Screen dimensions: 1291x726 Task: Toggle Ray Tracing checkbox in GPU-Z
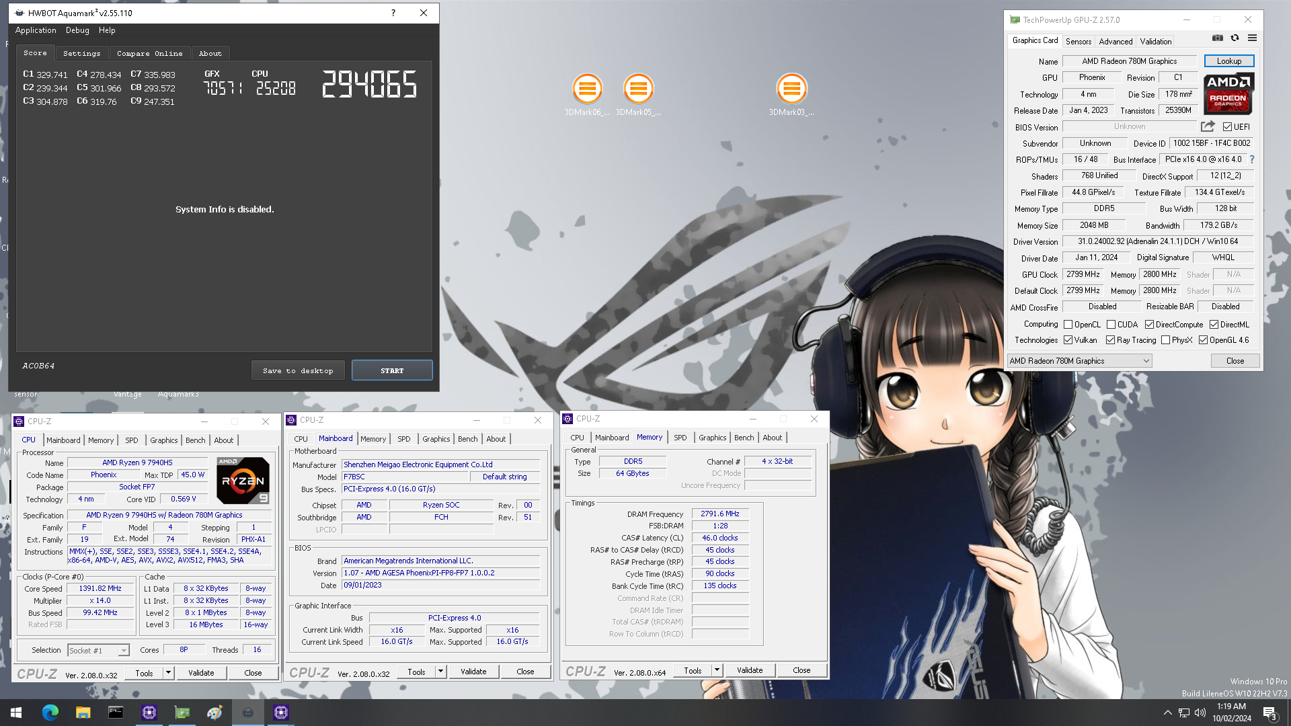(x=1110, y=340)
